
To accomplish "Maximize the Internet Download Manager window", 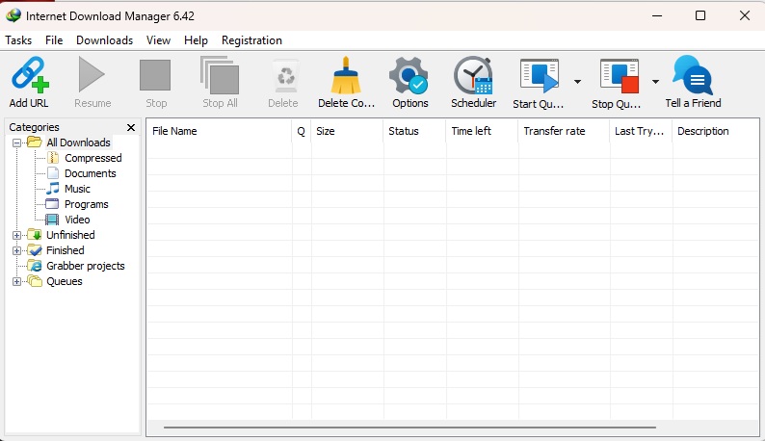I will pyautogui.click(x=700, y=15).
